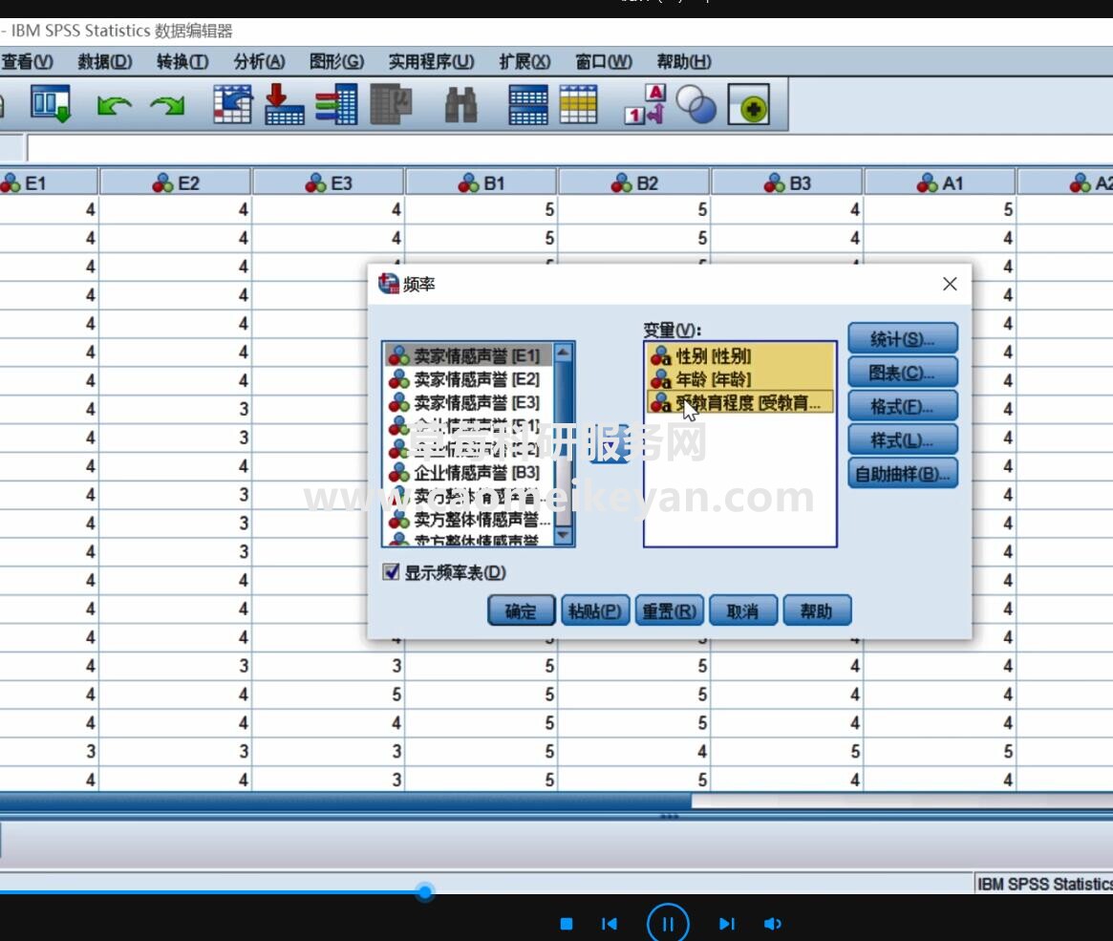
Task: Click 确定 to run frequencies
Action: pos(521,610)
